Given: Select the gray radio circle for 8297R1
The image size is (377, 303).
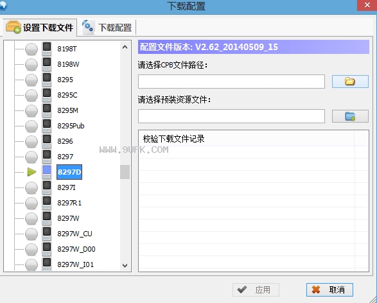Looking at the screenshot, I should pos(31,203).
